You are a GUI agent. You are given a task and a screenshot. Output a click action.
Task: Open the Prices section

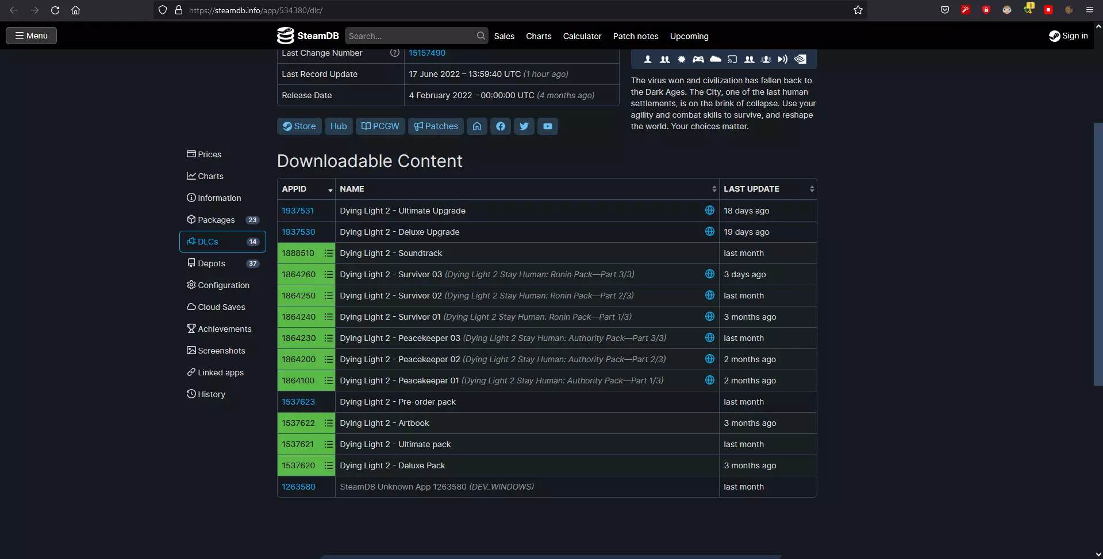pyautogui.click(x=204, y=154)
